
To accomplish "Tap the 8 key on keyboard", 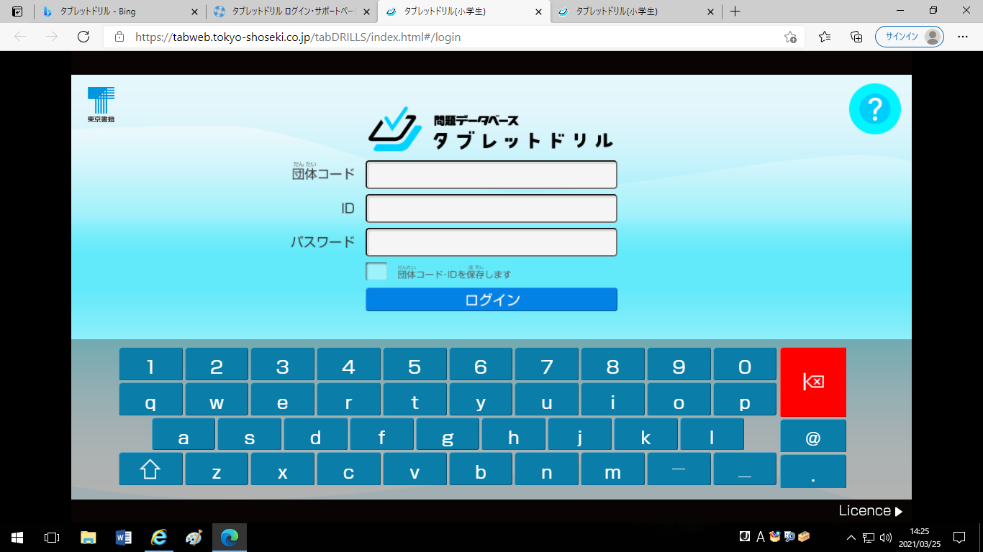I will 612,364.
